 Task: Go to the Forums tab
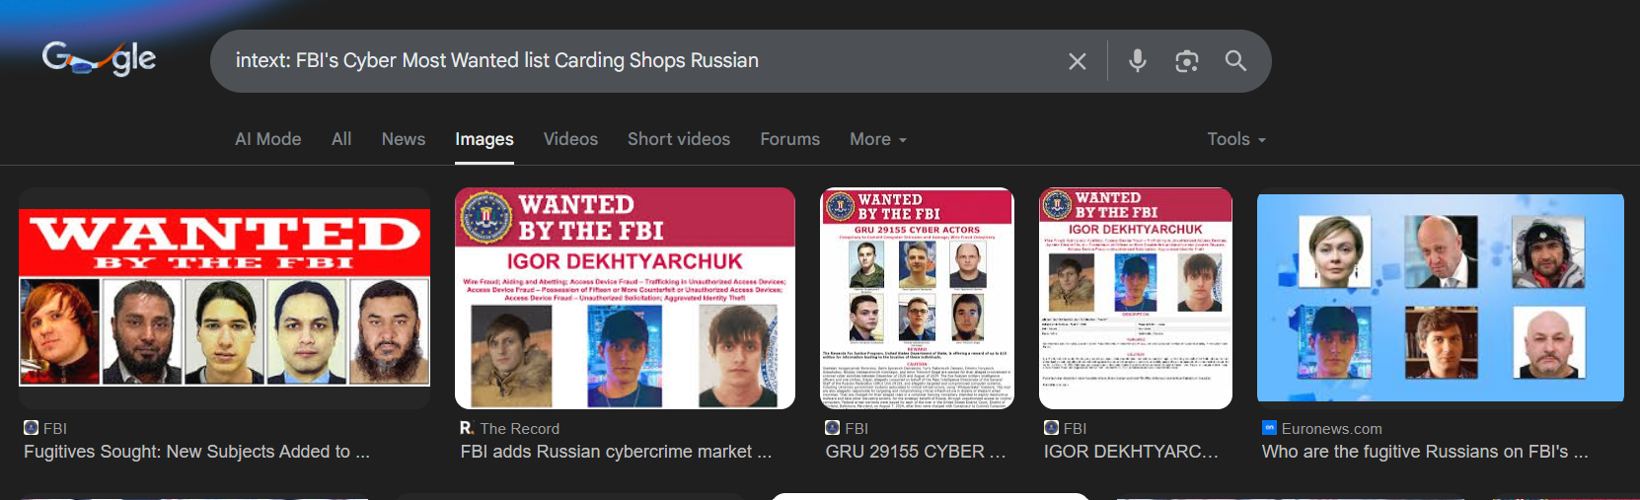coord(789,139)
